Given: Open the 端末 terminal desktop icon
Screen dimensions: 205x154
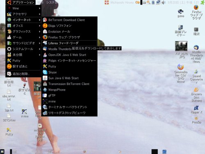Looking at the screenshot, I should 196,31.
